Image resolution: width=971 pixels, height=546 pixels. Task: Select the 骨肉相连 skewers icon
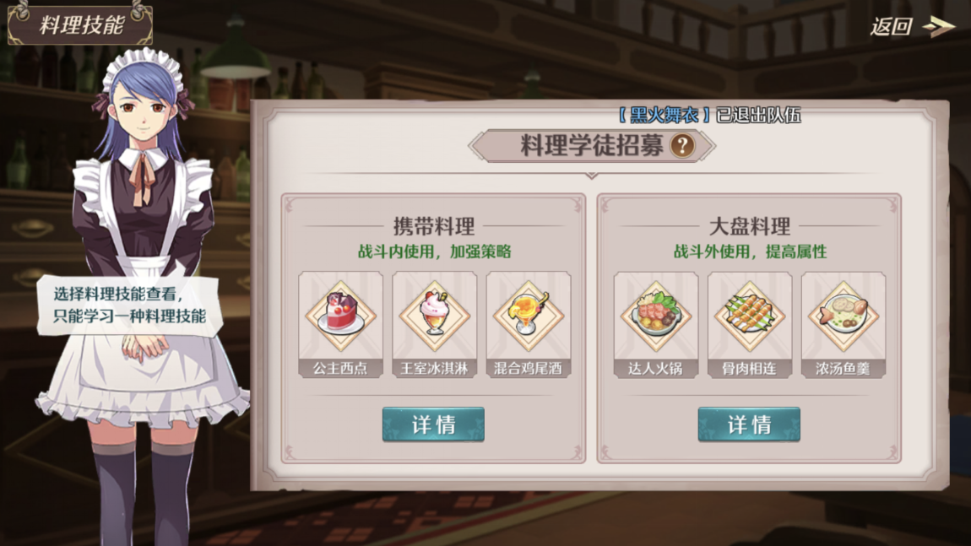750,316
